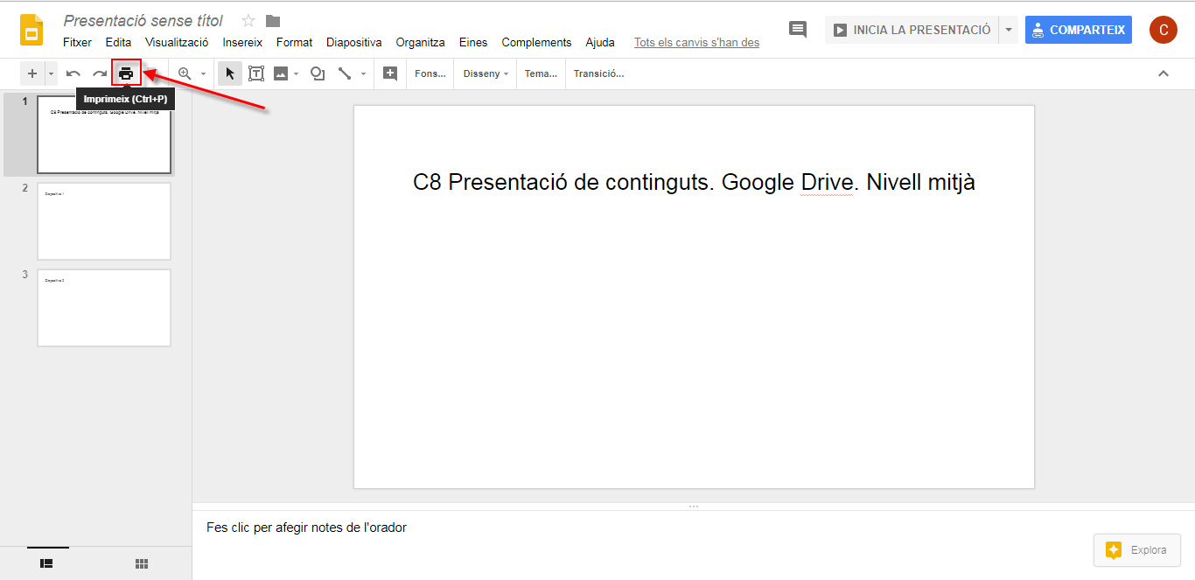This screenshot has height=580, width=1195.
Task: Click the zoom magnifier tool
Action: 185,73
